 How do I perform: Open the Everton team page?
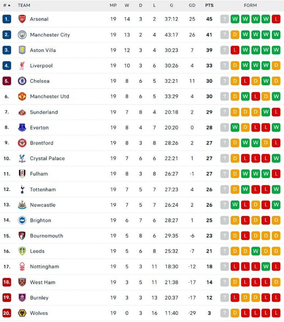click(x=39, y=128)
